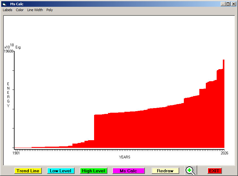Click the red EXIT button
The height and width of the screenshot is (176, 238).
click(214, 171)
